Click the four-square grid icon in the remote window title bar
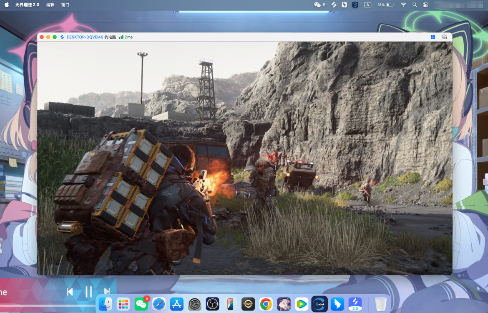The width and height of the screenshot is (488, 313). [433, 37]
